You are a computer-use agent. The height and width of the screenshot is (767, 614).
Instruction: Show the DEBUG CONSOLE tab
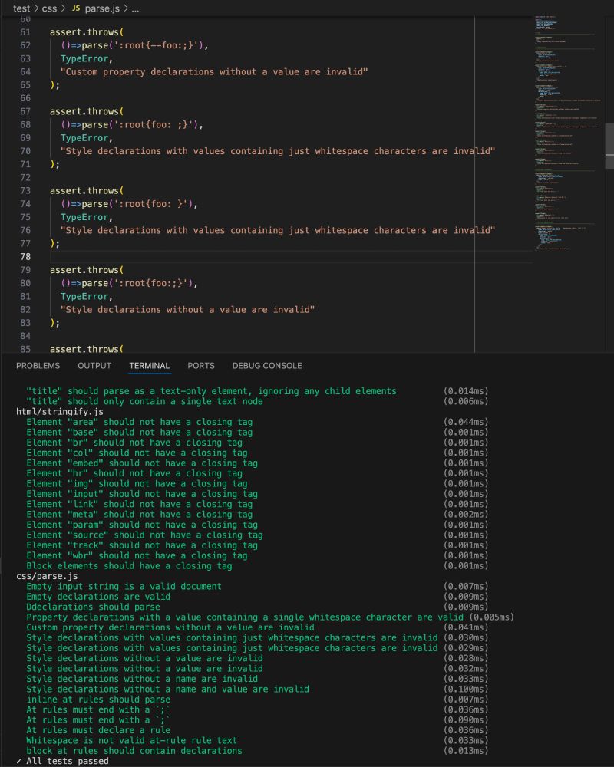click(267, 365)
